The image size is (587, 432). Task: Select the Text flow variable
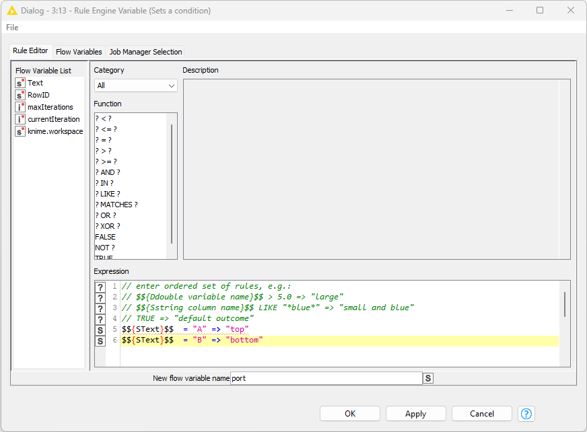tap(35, 83)
